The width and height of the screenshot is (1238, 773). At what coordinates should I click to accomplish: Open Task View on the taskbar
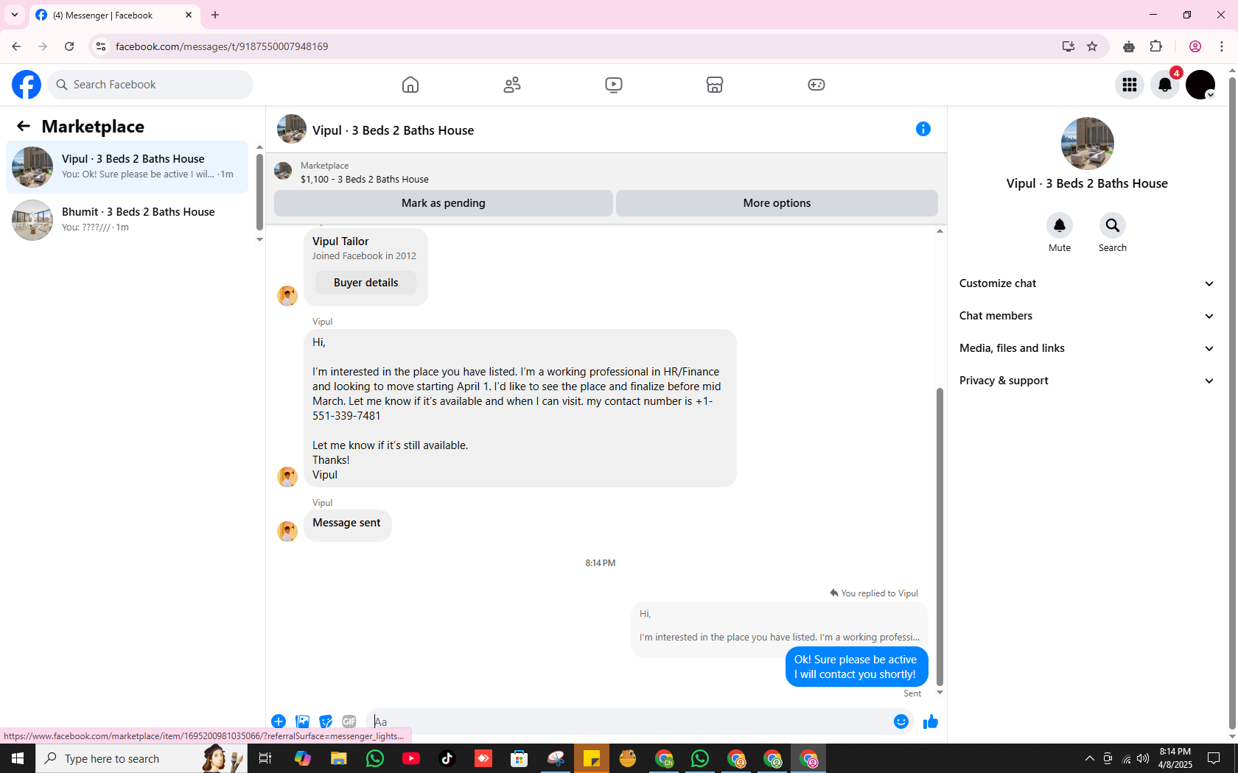coord(265,759)
